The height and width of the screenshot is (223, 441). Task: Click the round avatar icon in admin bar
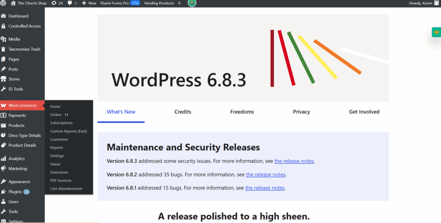[192, 3]
